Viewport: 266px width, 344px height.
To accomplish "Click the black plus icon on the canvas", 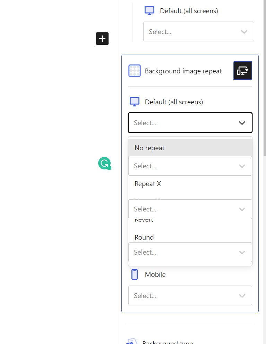I will [102, 39].
